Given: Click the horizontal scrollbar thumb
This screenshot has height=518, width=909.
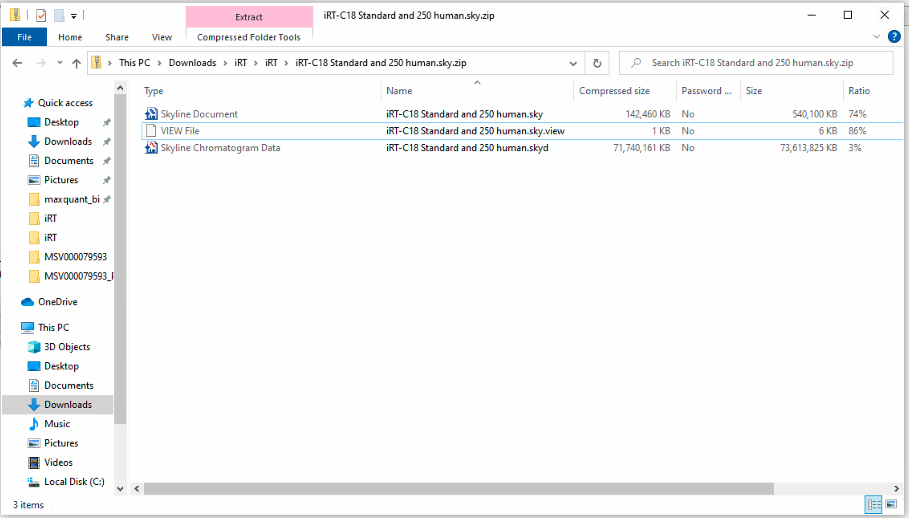Looking at the screenshot, I should click(458, 489).
